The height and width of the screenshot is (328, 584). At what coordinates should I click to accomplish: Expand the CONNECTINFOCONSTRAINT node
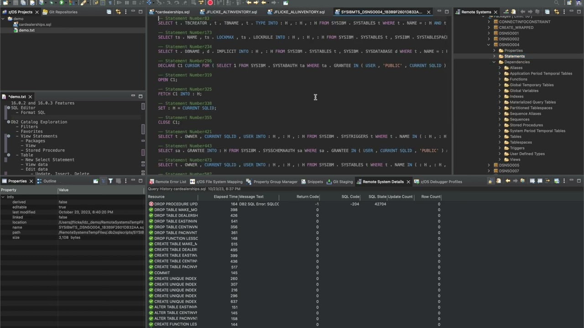coord(489,22)
